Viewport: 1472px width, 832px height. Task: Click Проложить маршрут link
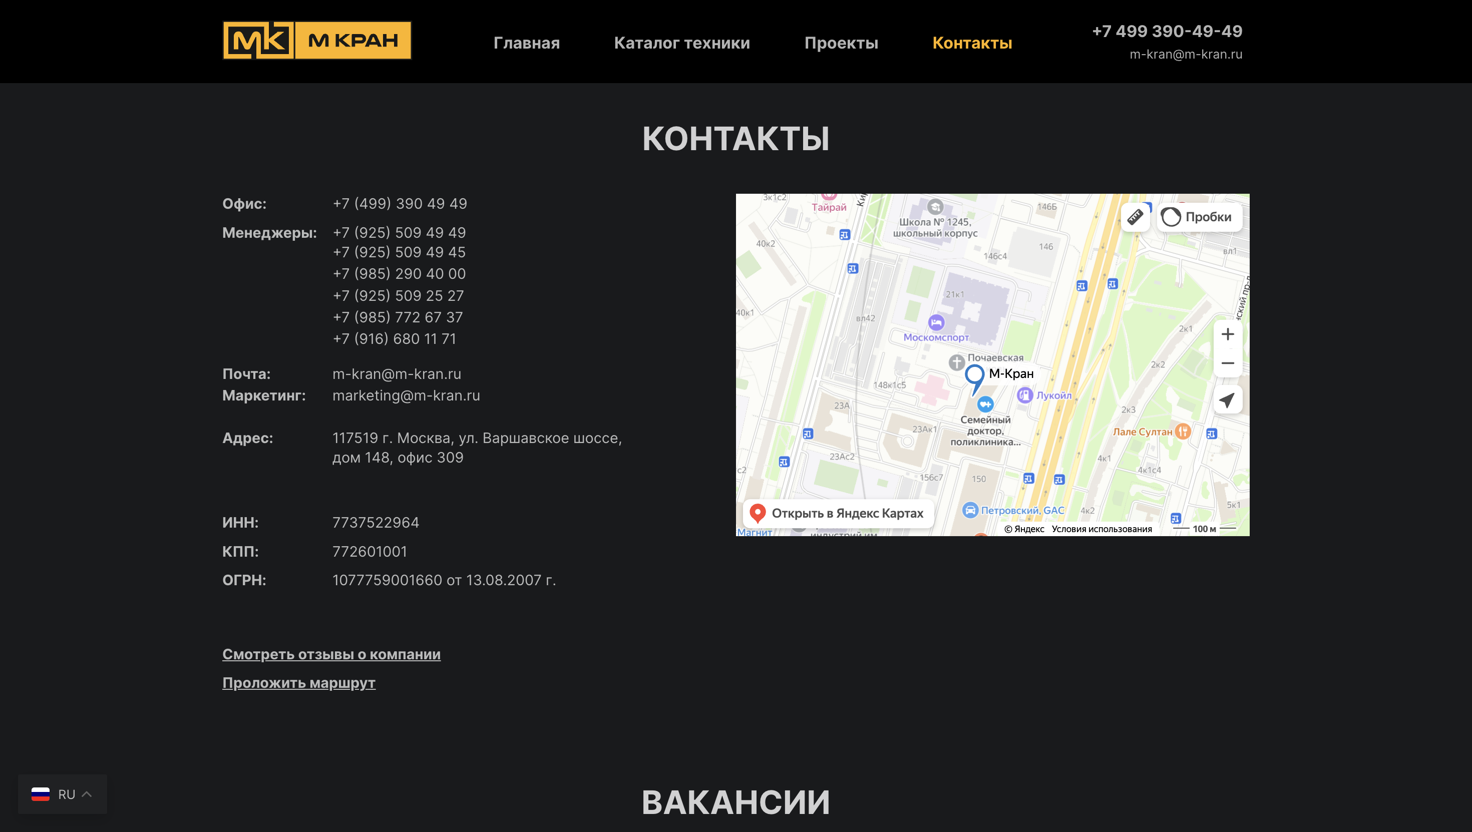click(298, 683)
